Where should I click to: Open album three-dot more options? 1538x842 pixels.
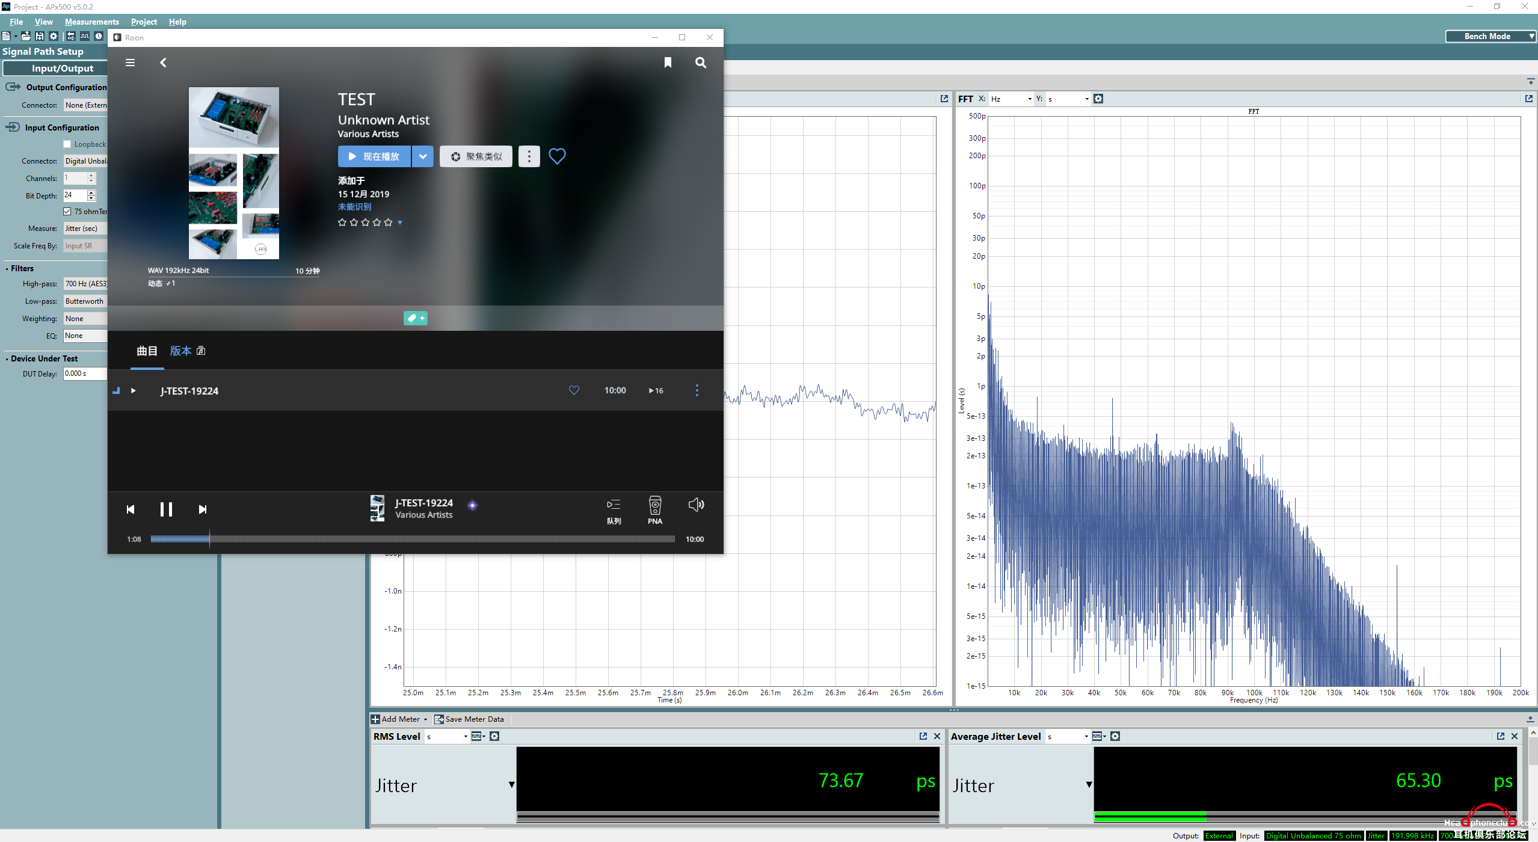529,156
